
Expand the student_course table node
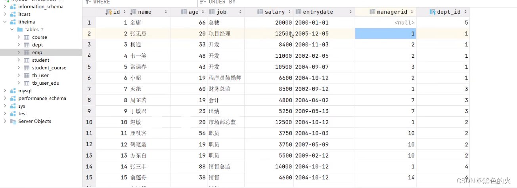point(19,68)
